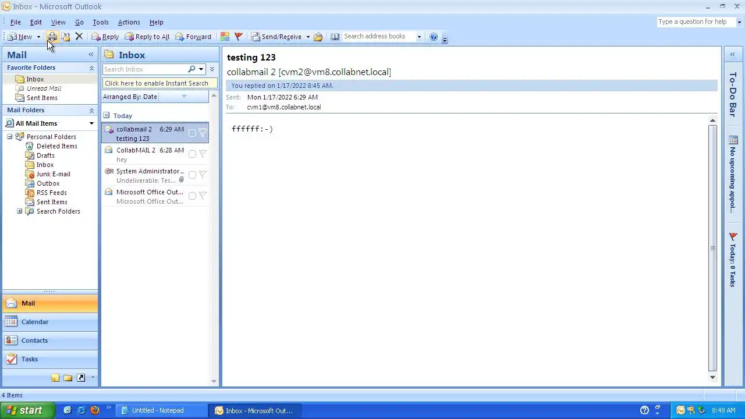Click the Categorize colored squares icon
This screenshot has width=745, height=419.
(x=225, y=37)
